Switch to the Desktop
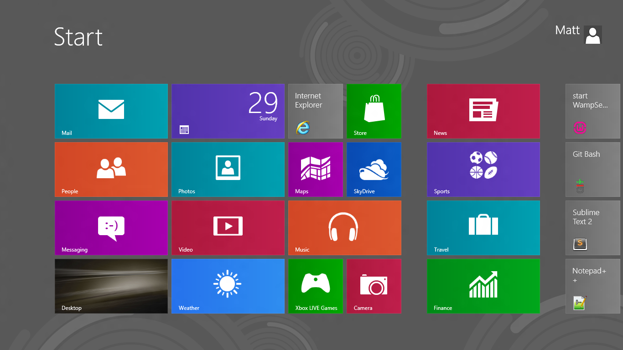Viewport: 623px width, 350px height. 111,286
